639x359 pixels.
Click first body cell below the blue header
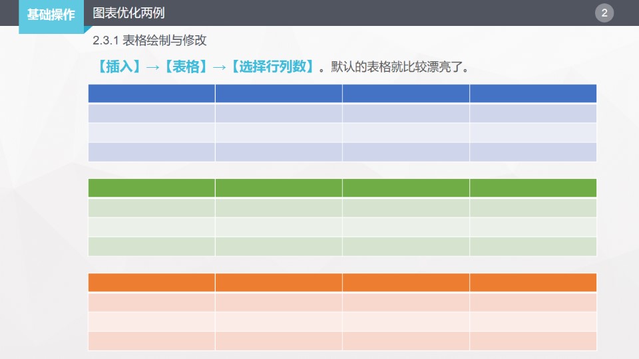click(x=151, y=113)
